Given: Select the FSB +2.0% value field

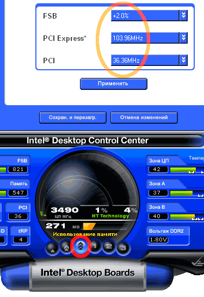Looking at the screenshot, I should pyautogui.click(x=145, y=16).
